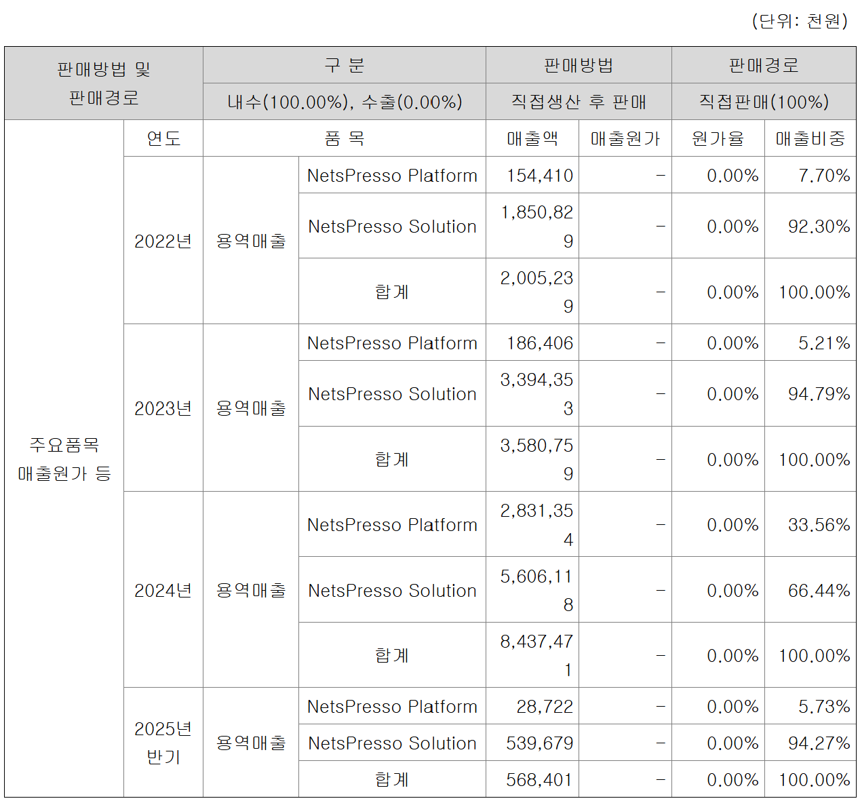
Task: Select the 직접생산 후 판매 cell
Action: coord(579,102)
